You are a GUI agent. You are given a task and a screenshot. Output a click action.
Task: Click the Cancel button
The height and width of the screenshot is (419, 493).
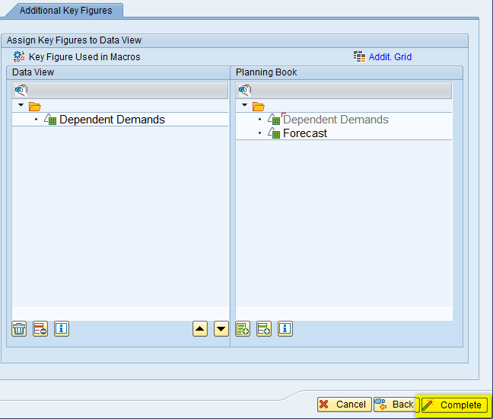(x=345, y=405)
